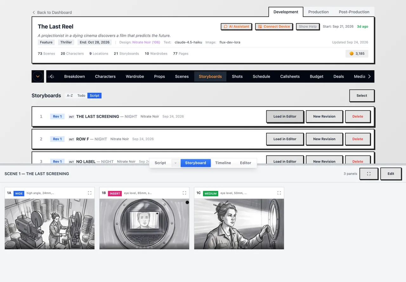
Task: Click Rev 1 badge on THE LAST SCREENING
Action: (57, 116)
